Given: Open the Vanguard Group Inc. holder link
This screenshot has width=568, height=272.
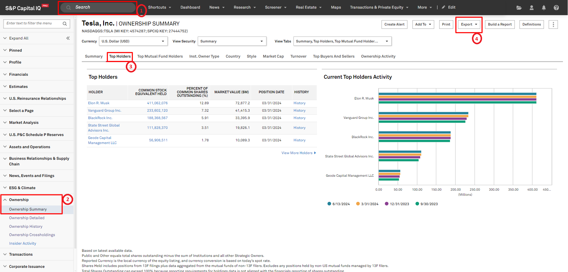Looking at the screenshot, I should 105,110.
